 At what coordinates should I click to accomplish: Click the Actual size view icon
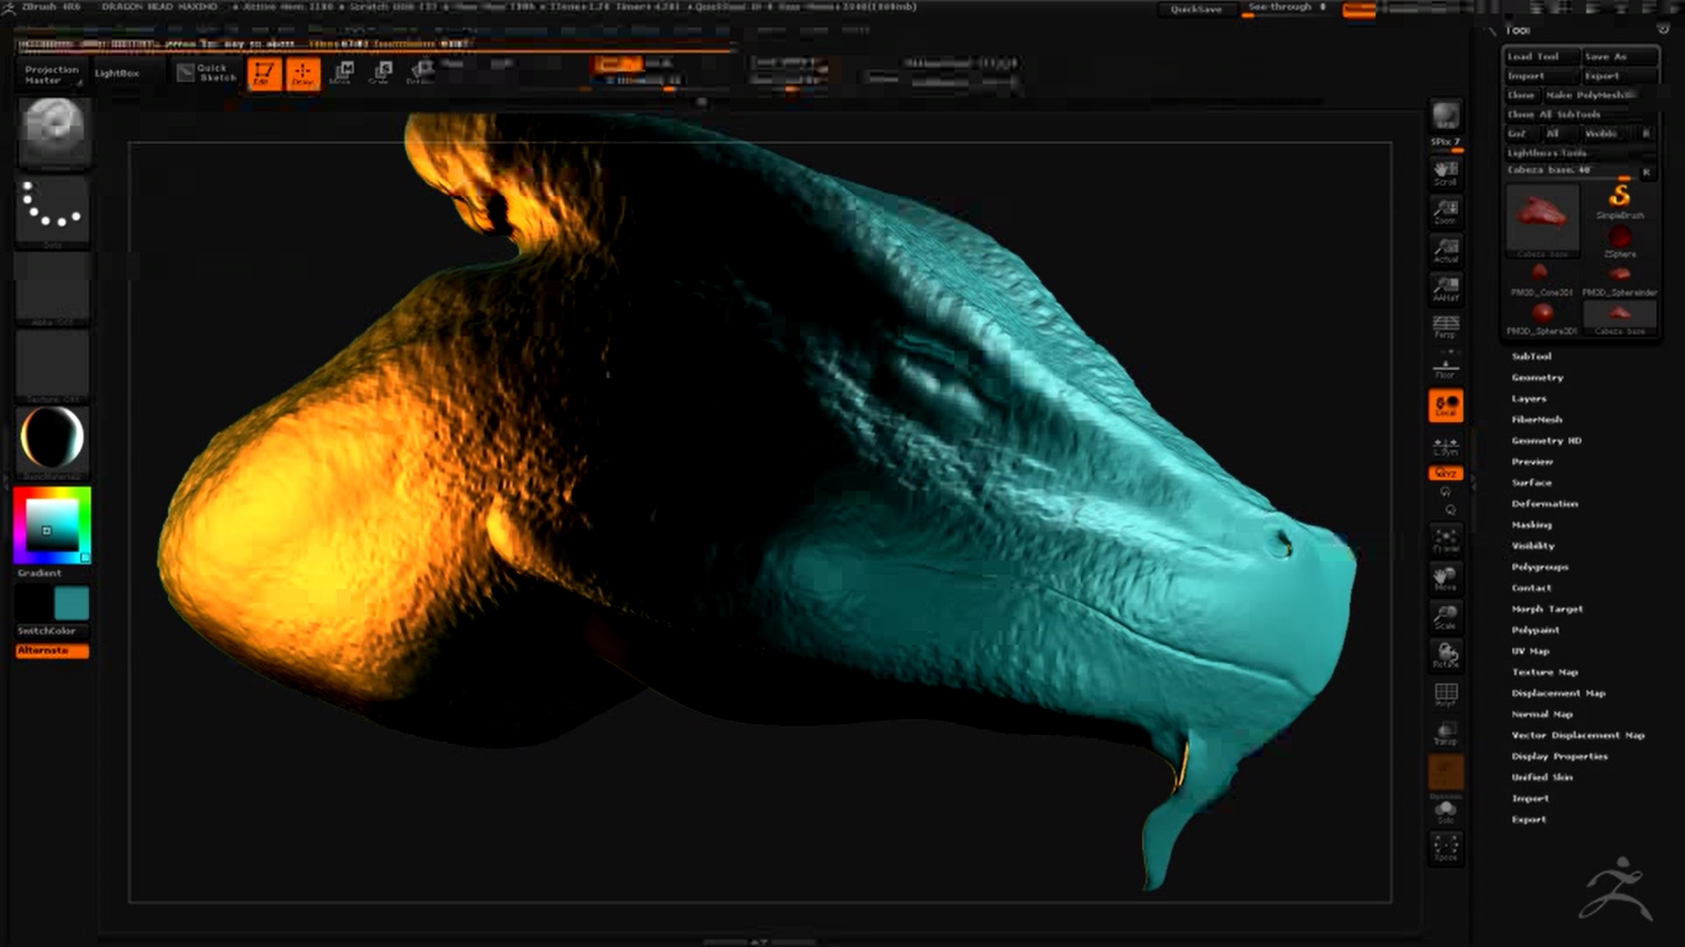1445,250
